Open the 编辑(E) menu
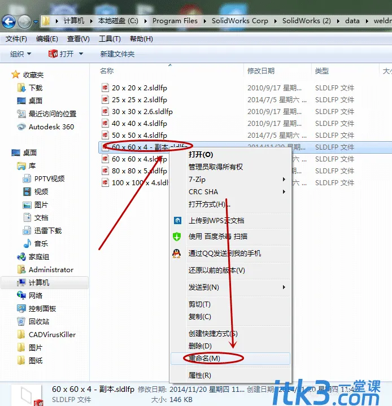 [47, 39]
